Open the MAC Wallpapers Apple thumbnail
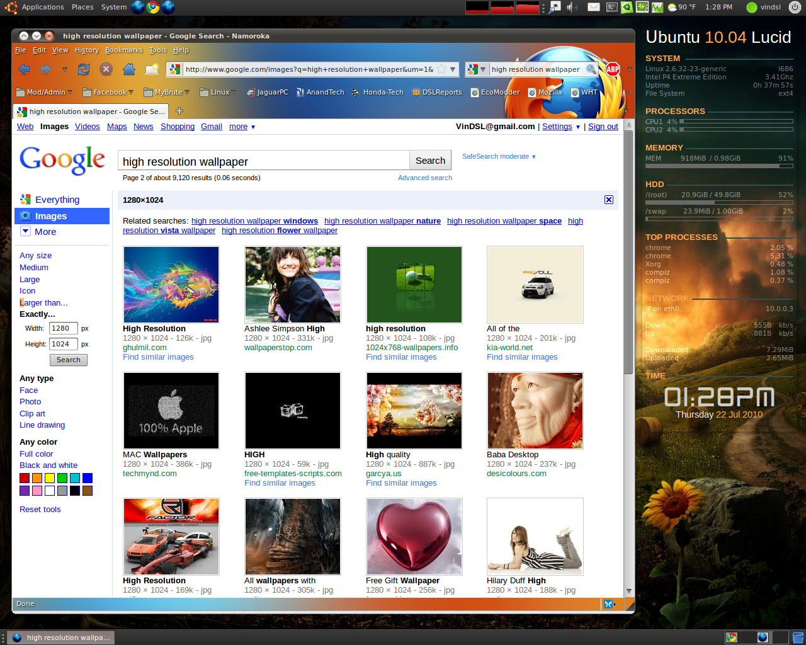 tap(171, 411)
